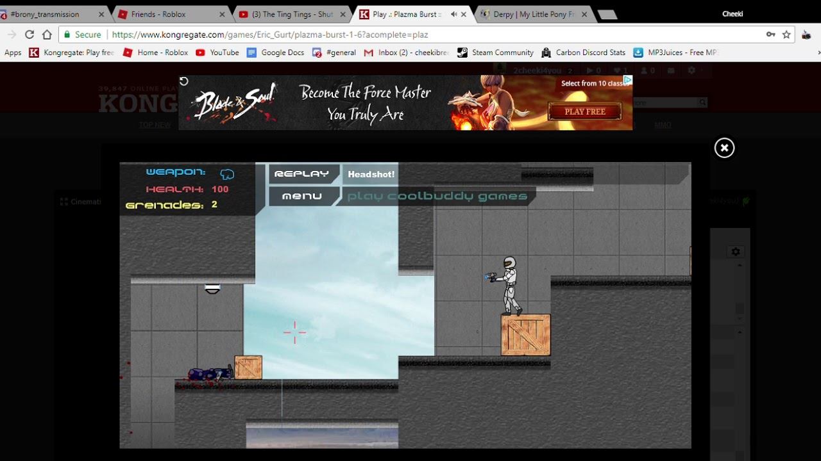Image resolution: width=821 pixels, height=461 pixels.
Task: Open the game MENU button
Action: 302,196
